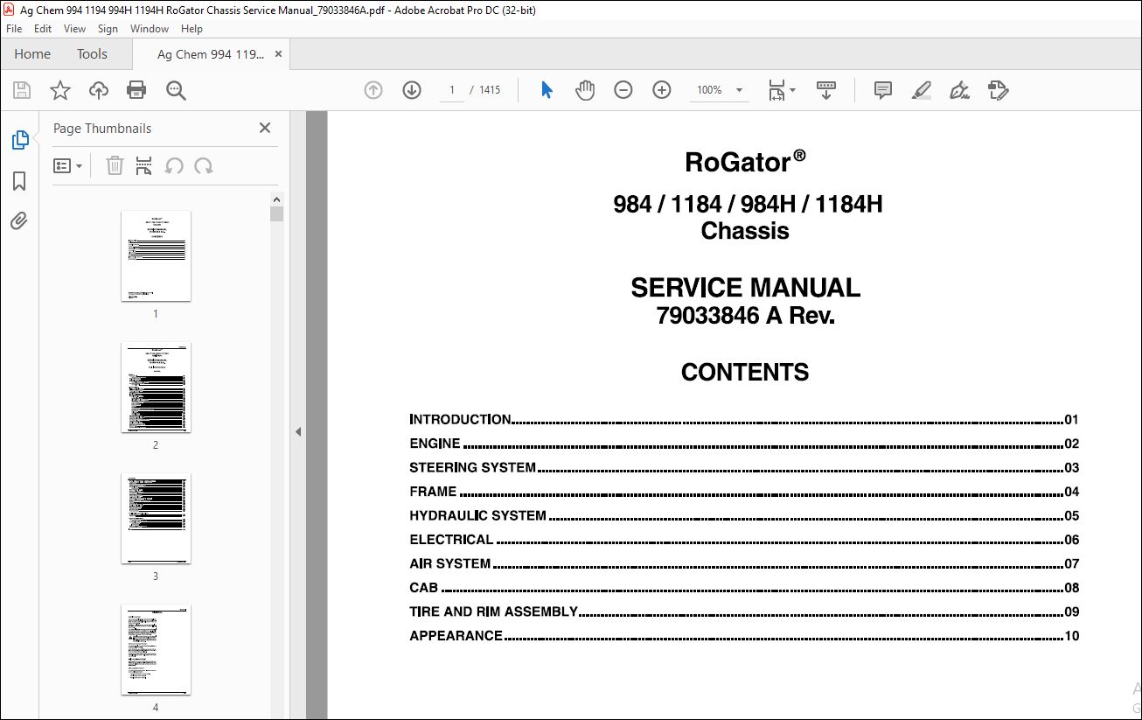Open APPEARANCE contents entry

744,636
